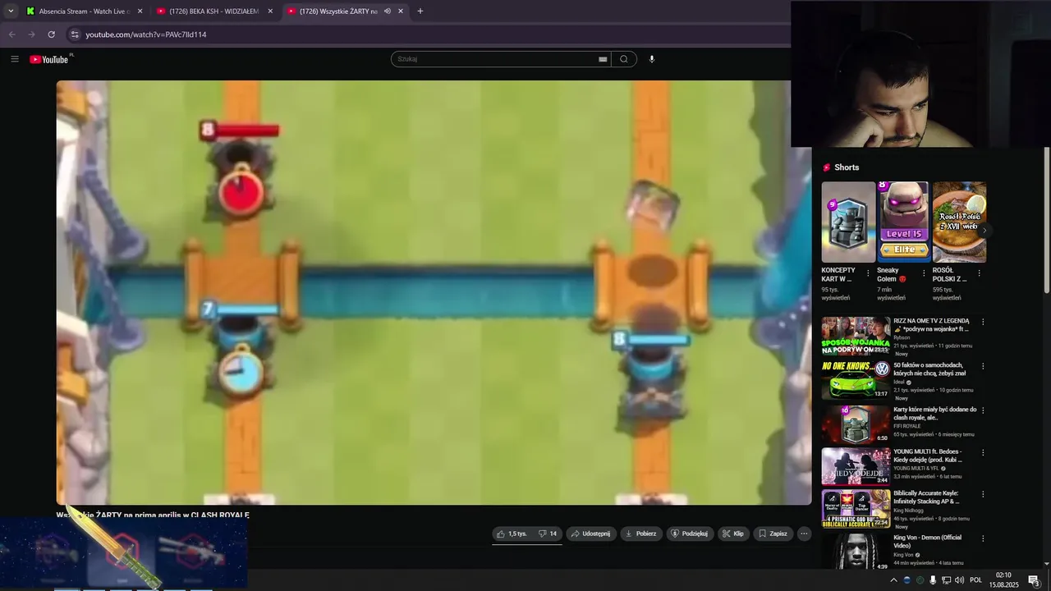Screen dimensions: 1051x591
Task: Open the Windows notification center icon
Action: point(1034,580)
